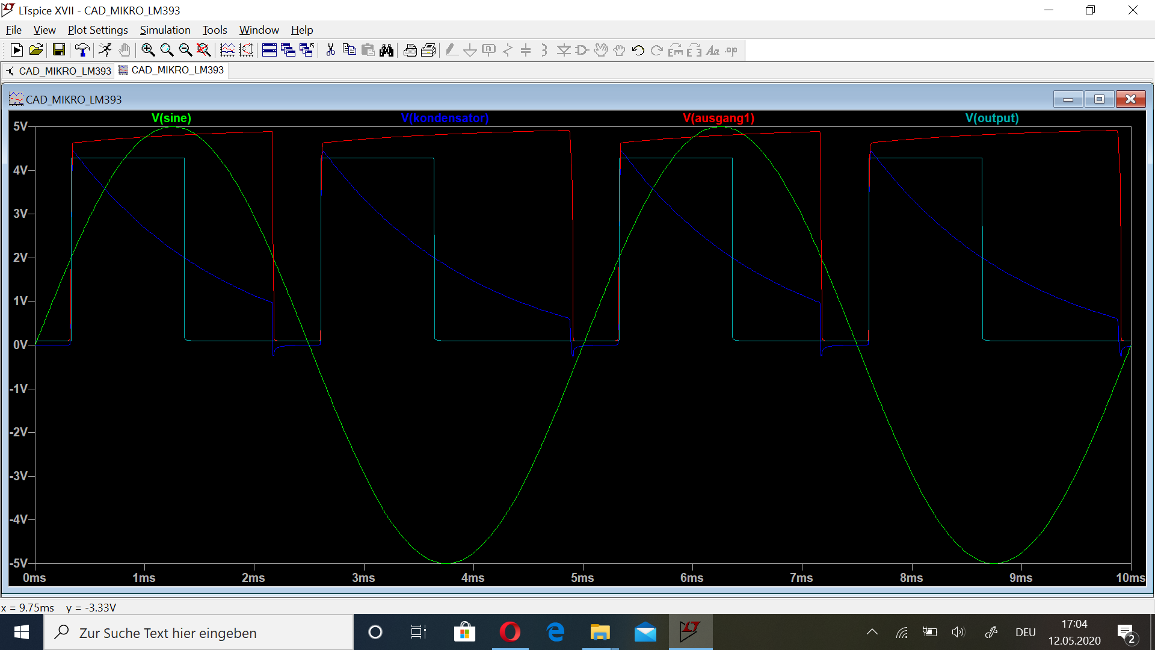Toggle Autorange plot icon

227,51
